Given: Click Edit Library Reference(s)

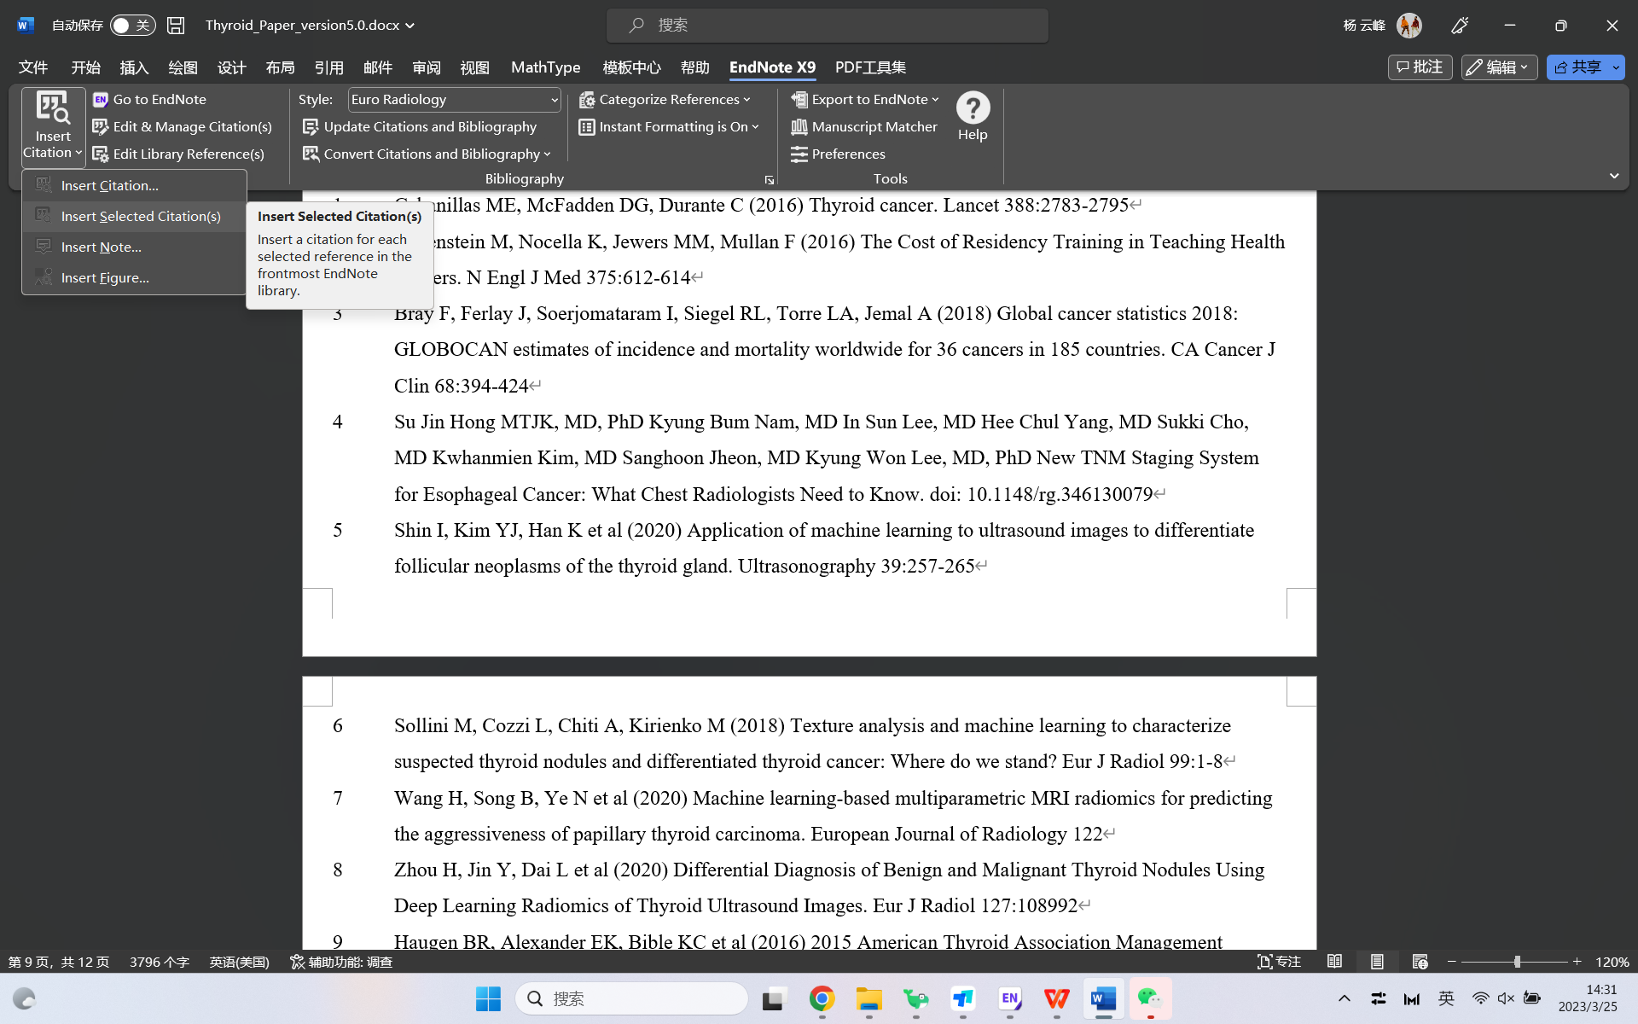Looking at the screenshot, I should [178, 154].
